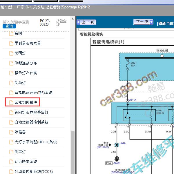The width and height of the screenshot is (174, 174).
Task: Open 自动变速器控制系统 entry
Action: (31, 122)
